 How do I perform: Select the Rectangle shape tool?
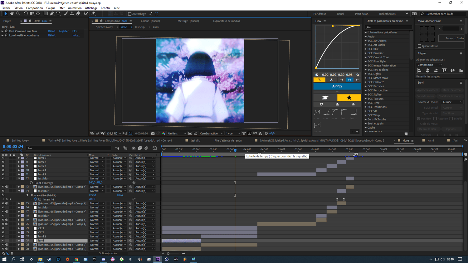point(46,14)
